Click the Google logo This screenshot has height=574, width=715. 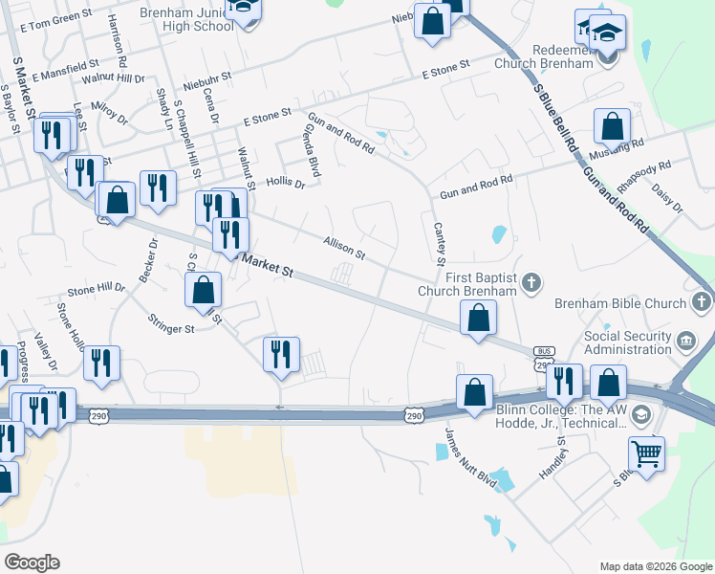coord(32,563)
